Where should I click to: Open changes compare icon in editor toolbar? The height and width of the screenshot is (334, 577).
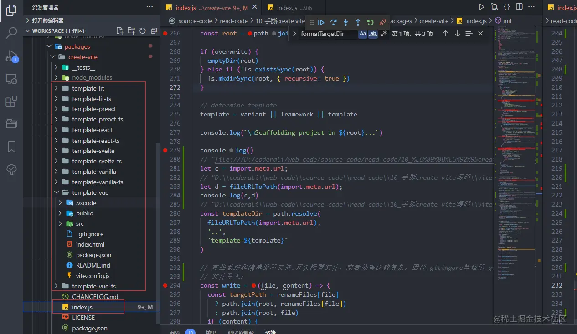coord(495,7)
